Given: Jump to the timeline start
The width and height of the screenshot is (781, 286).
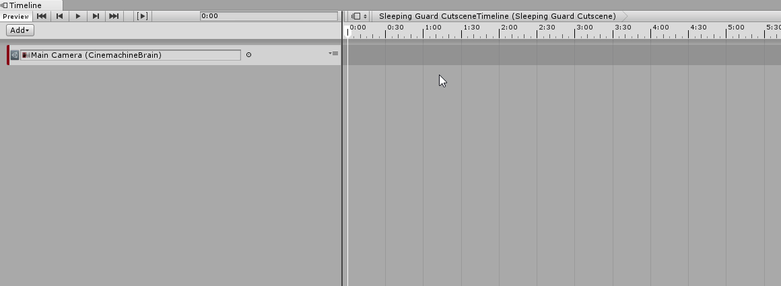Looking at the screenshot, I should point(41,16).
